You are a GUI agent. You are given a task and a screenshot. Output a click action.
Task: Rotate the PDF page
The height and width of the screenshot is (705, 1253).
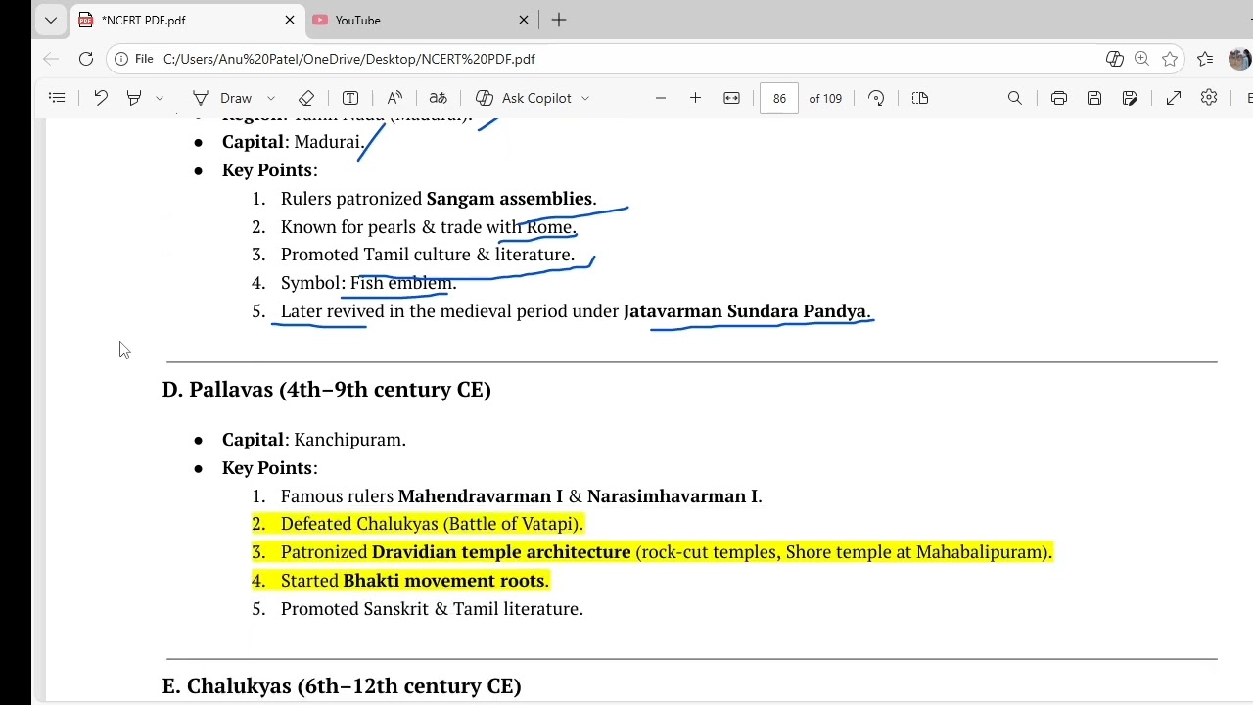876,98
